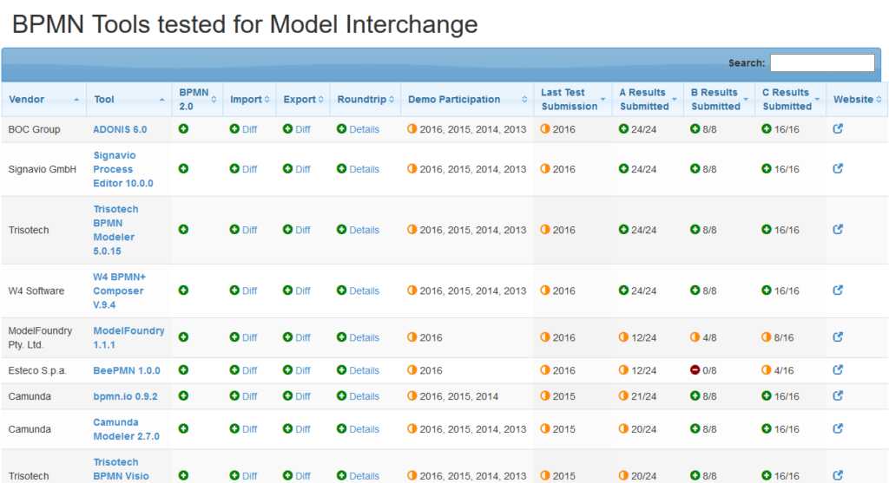Click the Search input field

click(x=822, y=62)
